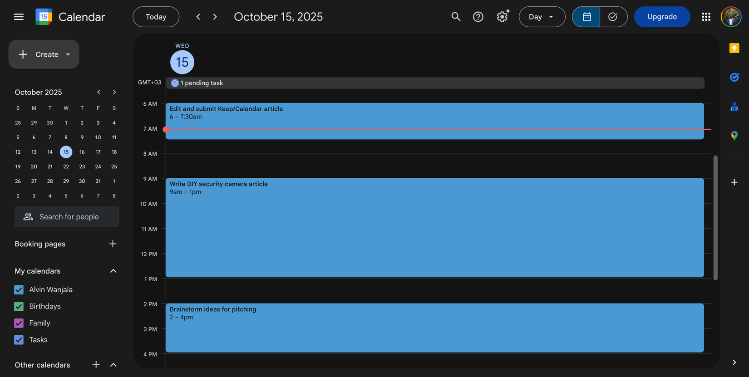Collapse the My calendars section
This screenshot has width=749, height=377.
pyautogui.click(x=113, y=271)
